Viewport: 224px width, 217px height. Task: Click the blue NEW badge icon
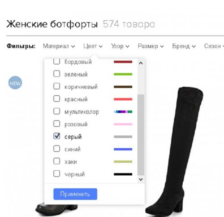pos(15,83)
